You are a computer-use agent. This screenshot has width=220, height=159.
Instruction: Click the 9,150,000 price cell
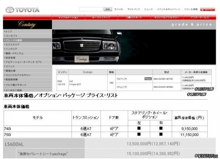189,129
